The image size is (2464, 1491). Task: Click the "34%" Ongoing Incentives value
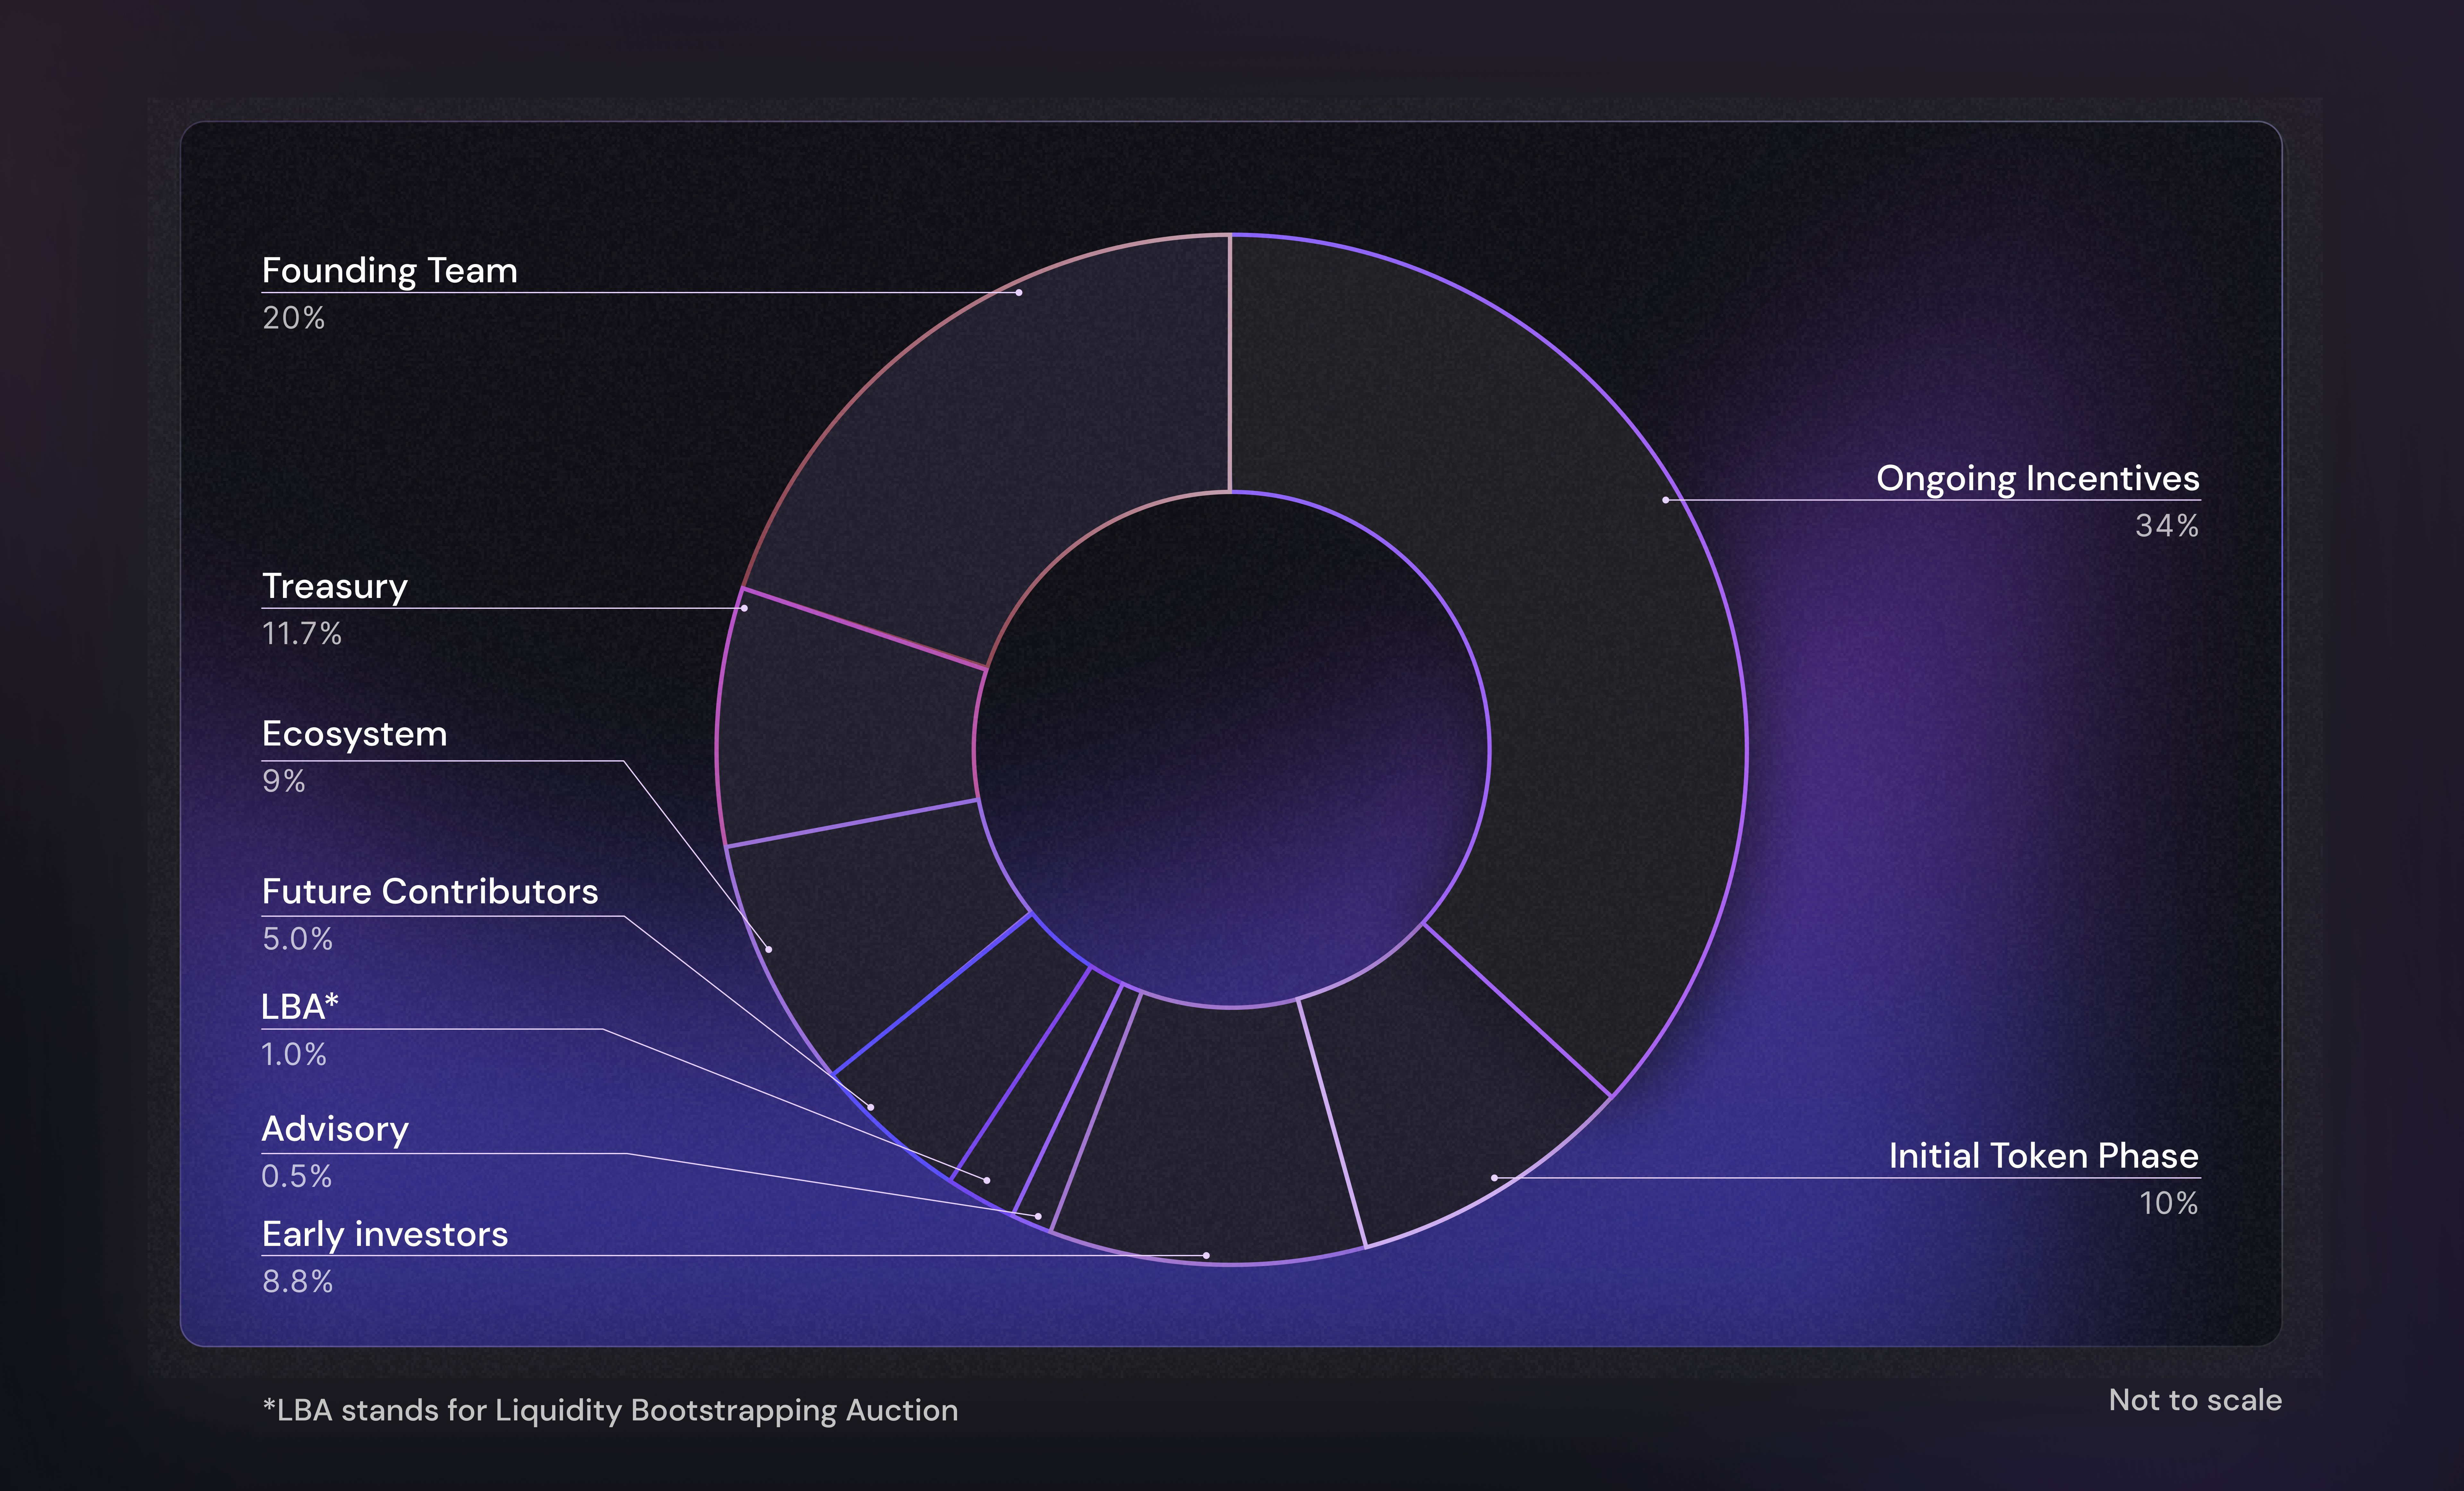pyautogui.click(x=2167, y=526)
